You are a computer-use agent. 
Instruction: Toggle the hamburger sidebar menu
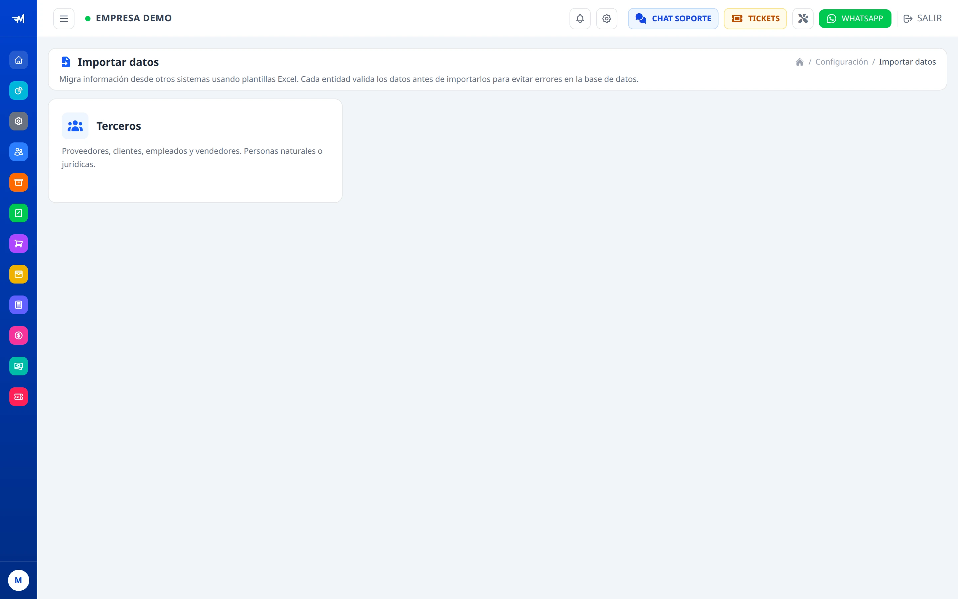coord(64,19)
